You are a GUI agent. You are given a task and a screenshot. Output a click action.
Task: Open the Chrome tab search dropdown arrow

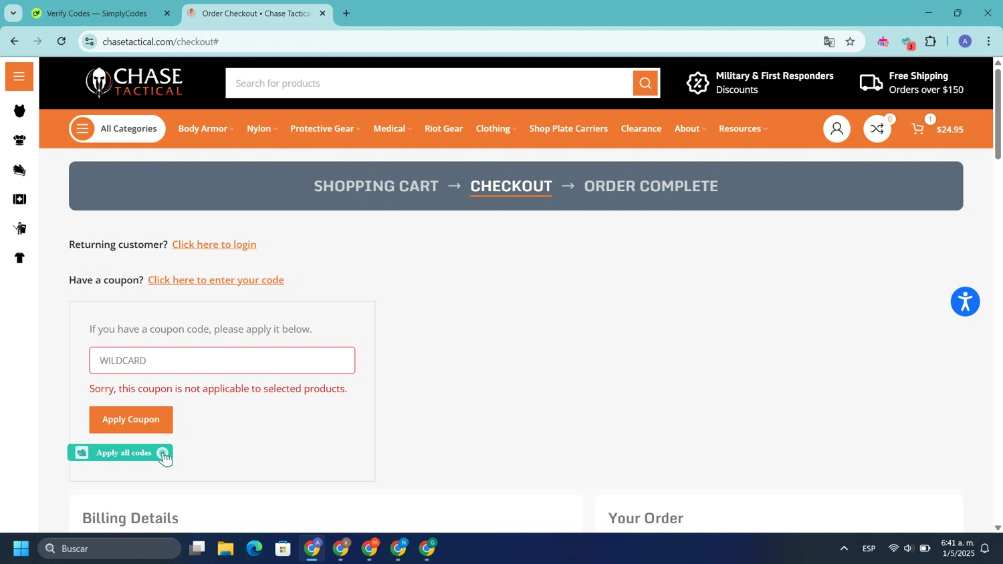tap(13, 13)
